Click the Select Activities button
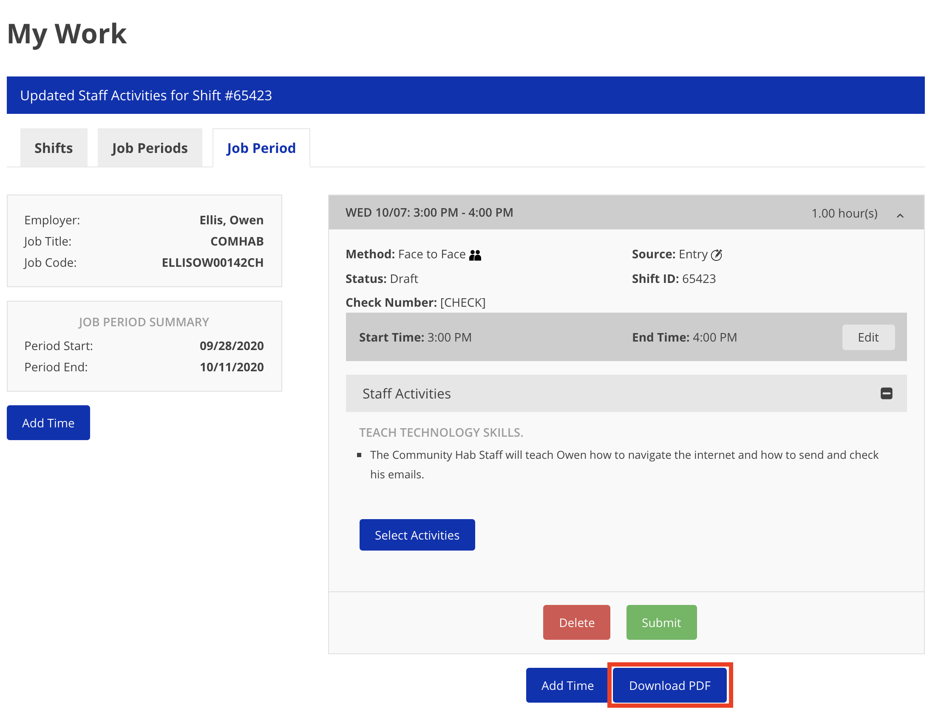Screen dimensions: 941x712 [x=417, y=535]
